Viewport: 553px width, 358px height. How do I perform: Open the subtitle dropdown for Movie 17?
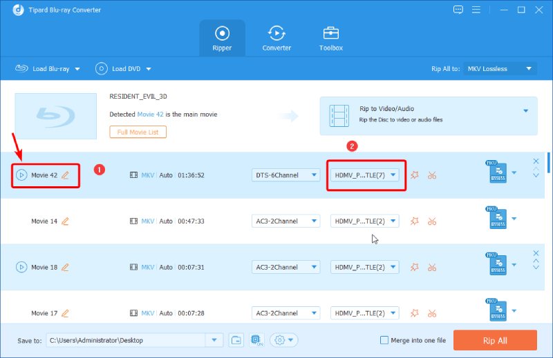click(365, 313)
